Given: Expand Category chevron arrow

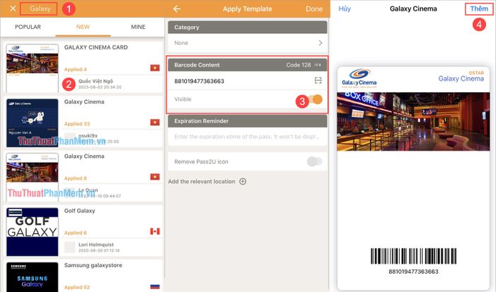Looking at the screenshot, I should (320, 43).
